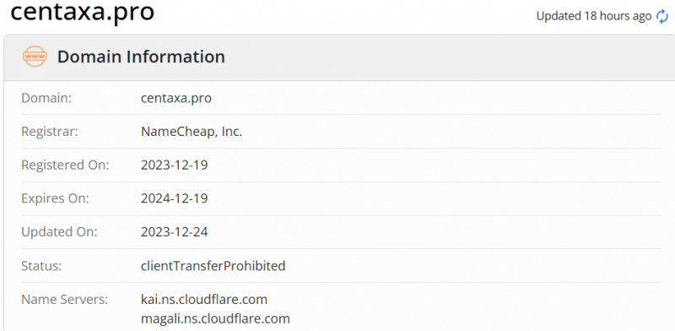Click magali.ns.cloudflare.com name server
675x331 pixels.
[x=215, y=319]
